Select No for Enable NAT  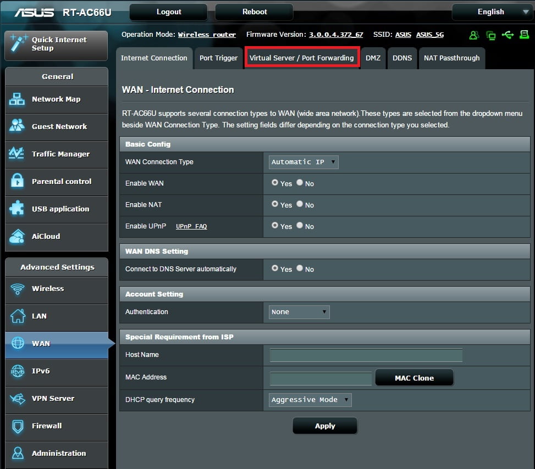[x=300, y=204]
